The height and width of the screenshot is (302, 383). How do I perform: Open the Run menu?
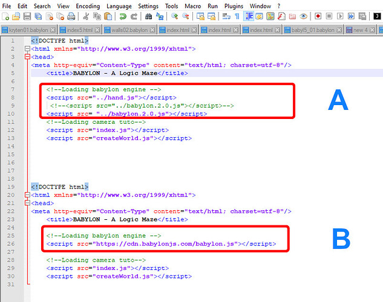[x=212, y=6]
